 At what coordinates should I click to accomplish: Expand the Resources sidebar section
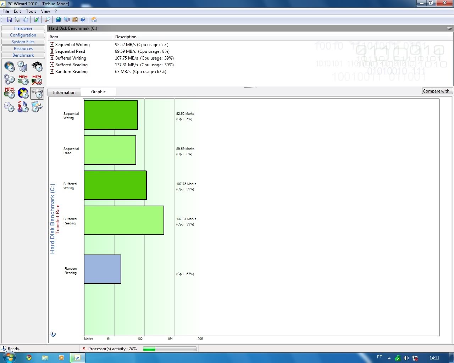click(23, 49)
